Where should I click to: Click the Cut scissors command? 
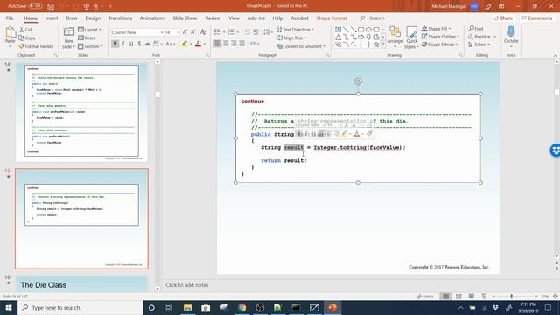tap(25, 30)
